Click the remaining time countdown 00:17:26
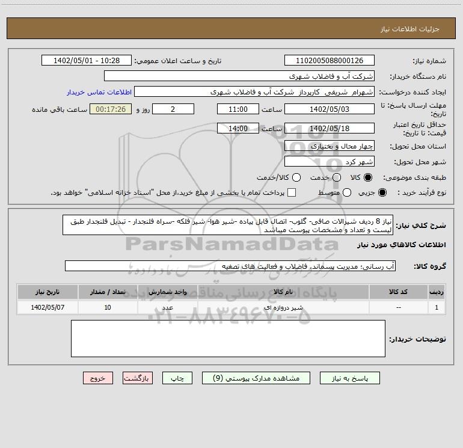Viewport: 463px width, 448px height. [111, 109]
